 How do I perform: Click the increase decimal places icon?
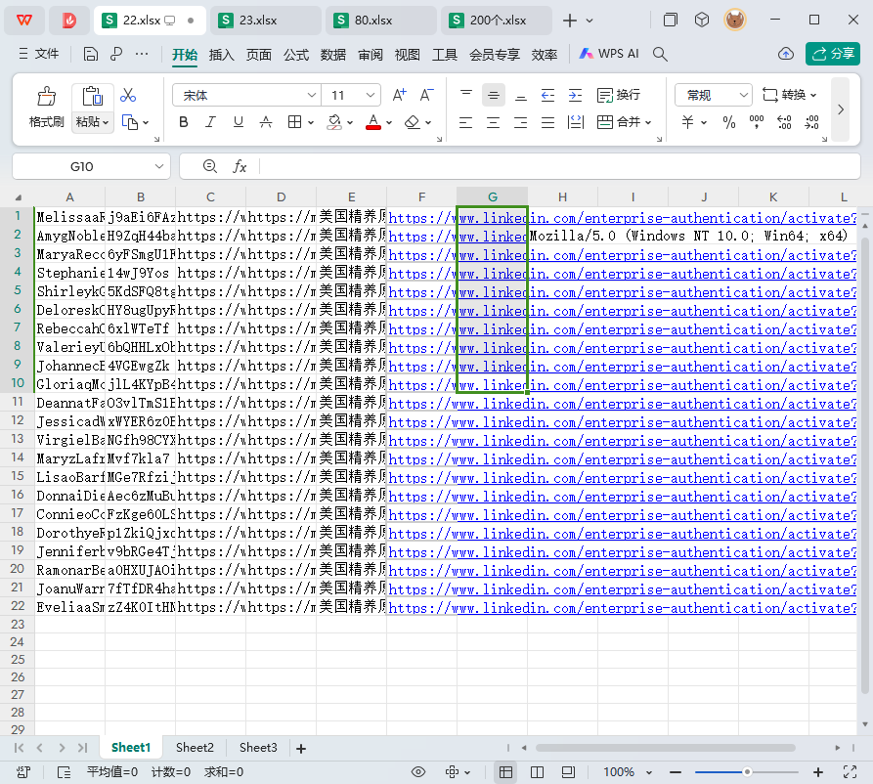pyautogui.click(x=784, y=122)
